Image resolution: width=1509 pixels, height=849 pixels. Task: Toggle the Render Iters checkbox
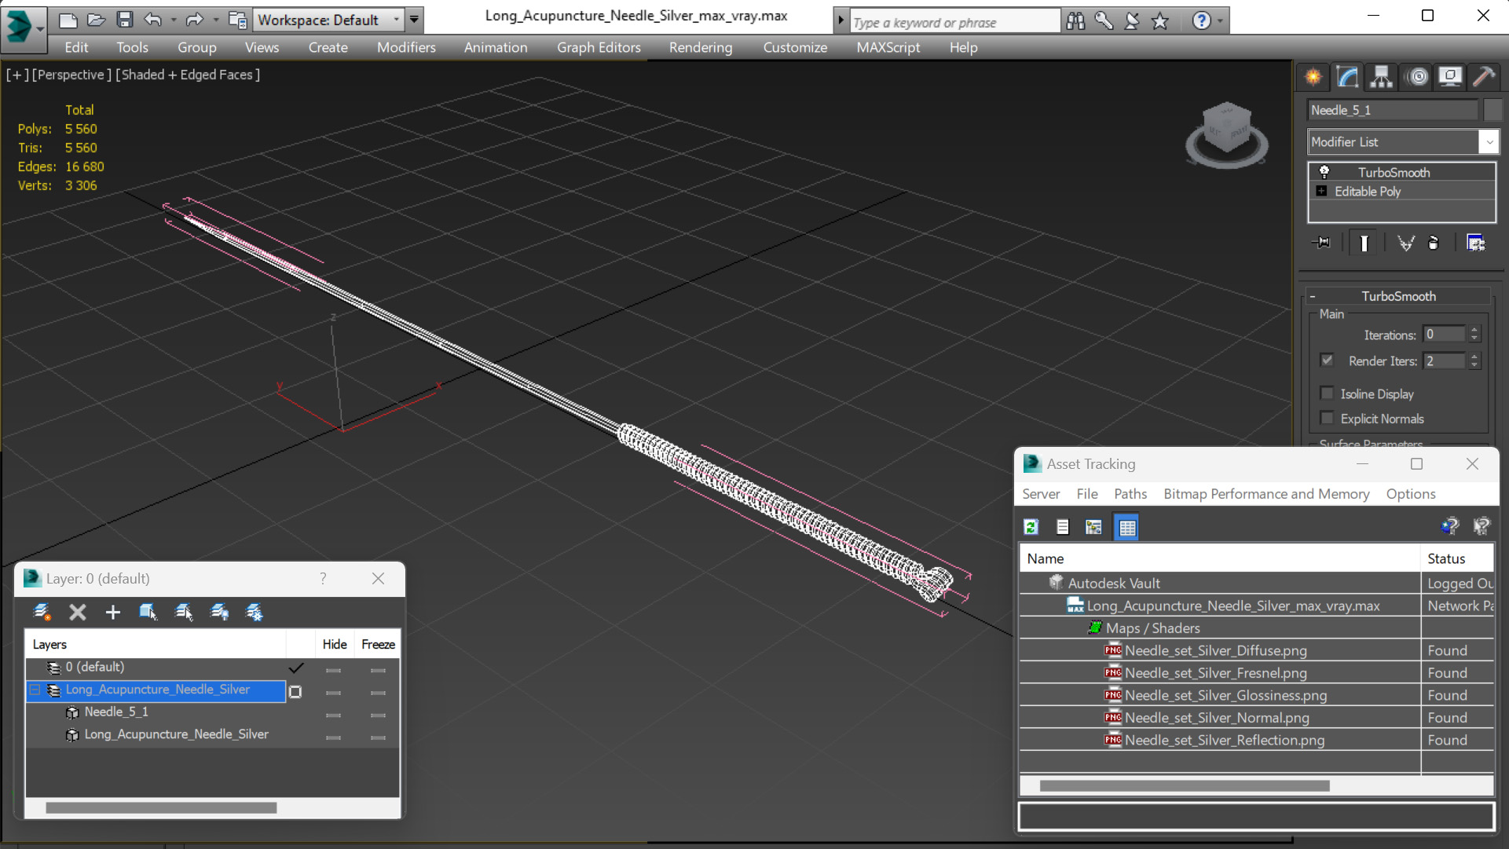(x=1327, y=360)
